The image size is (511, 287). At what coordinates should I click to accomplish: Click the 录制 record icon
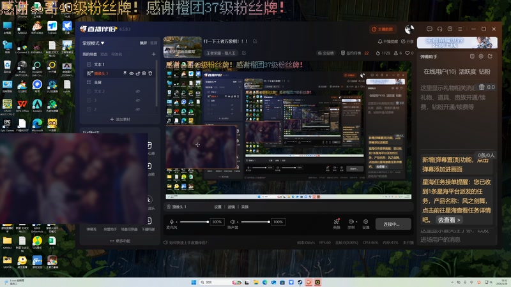pyautogui.click(x=351, y=221)
